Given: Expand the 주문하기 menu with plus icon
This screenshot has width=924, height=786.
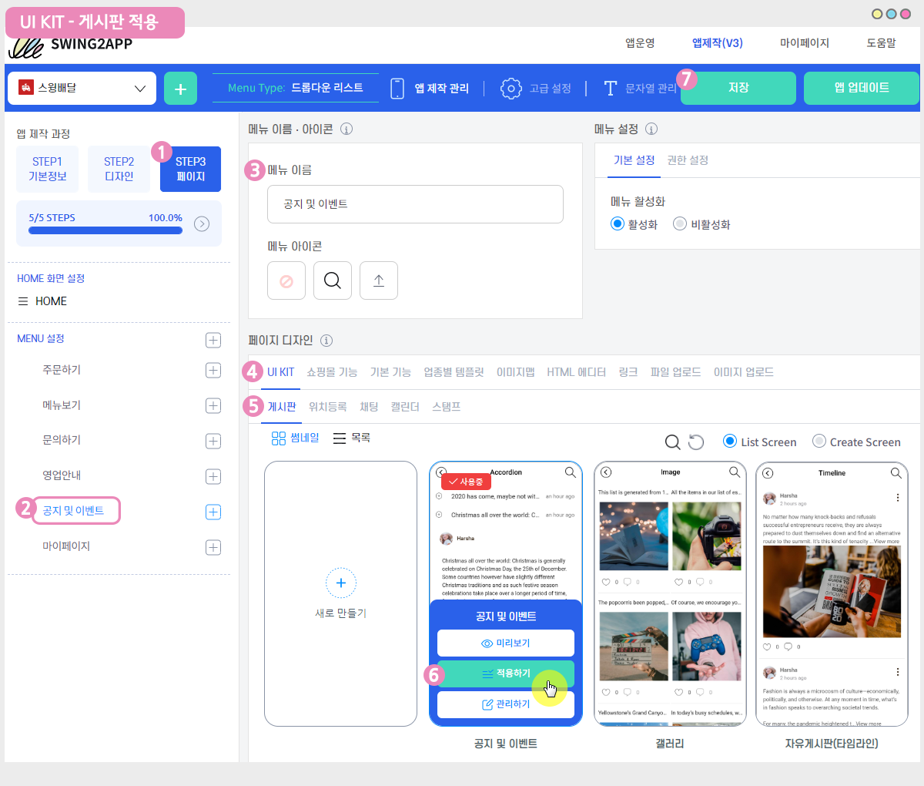Looking at the screenshot, I should point(213,371).
